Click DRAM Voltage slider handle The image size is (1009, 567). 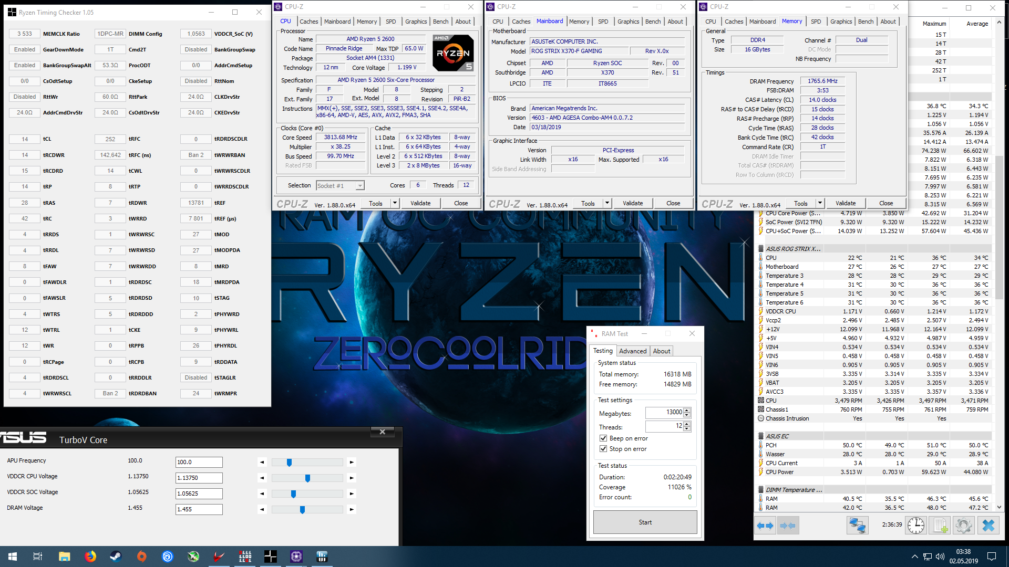pyautogui.click(x=302, y=510)
